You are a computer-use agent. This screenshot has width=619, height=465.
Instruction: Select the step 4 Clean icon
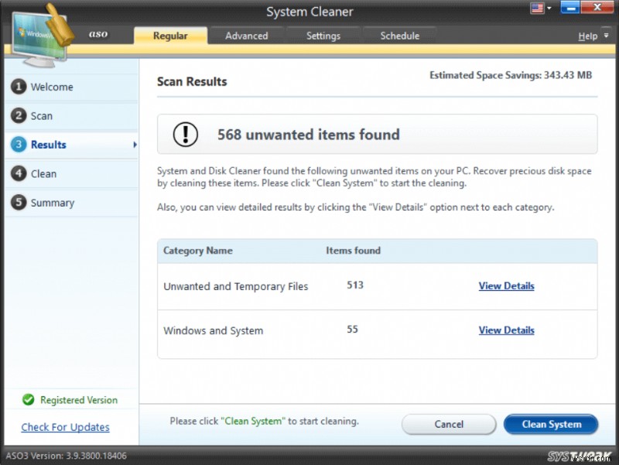pos(18,173)
